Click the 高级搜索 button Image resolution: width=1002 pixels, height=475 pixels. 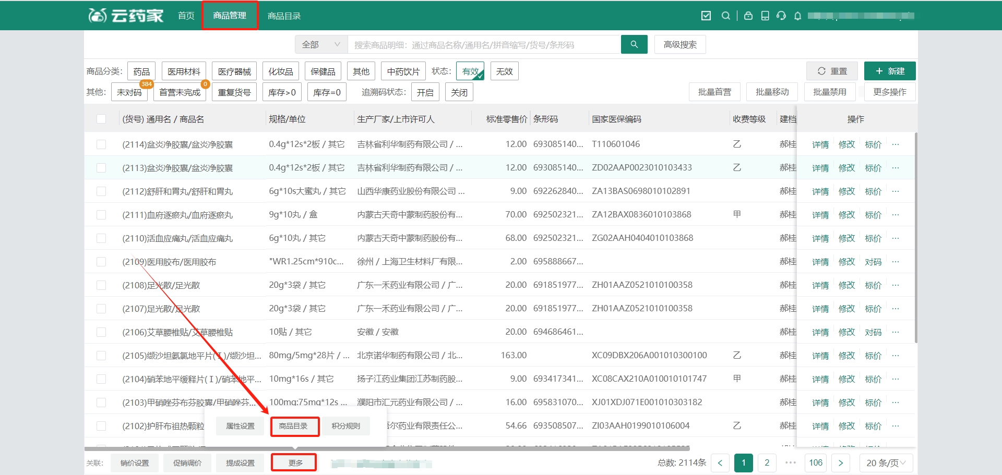(680, 45)
